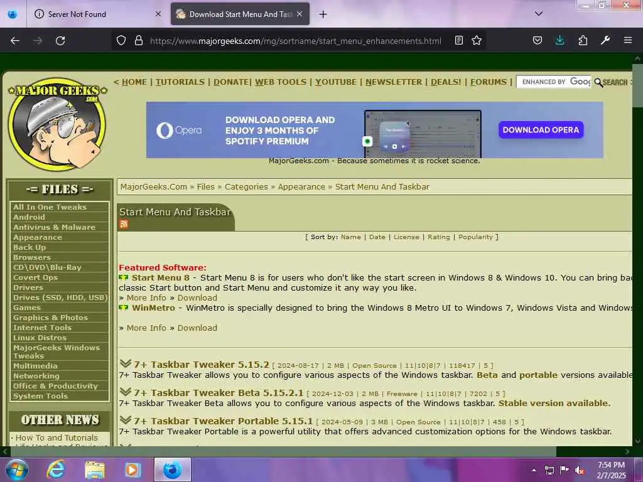Viewport: 643px width, 482px height.
Task: Click the RSS feed icon under Start Menu And Taskbar
Action: [x=124, y=224]
